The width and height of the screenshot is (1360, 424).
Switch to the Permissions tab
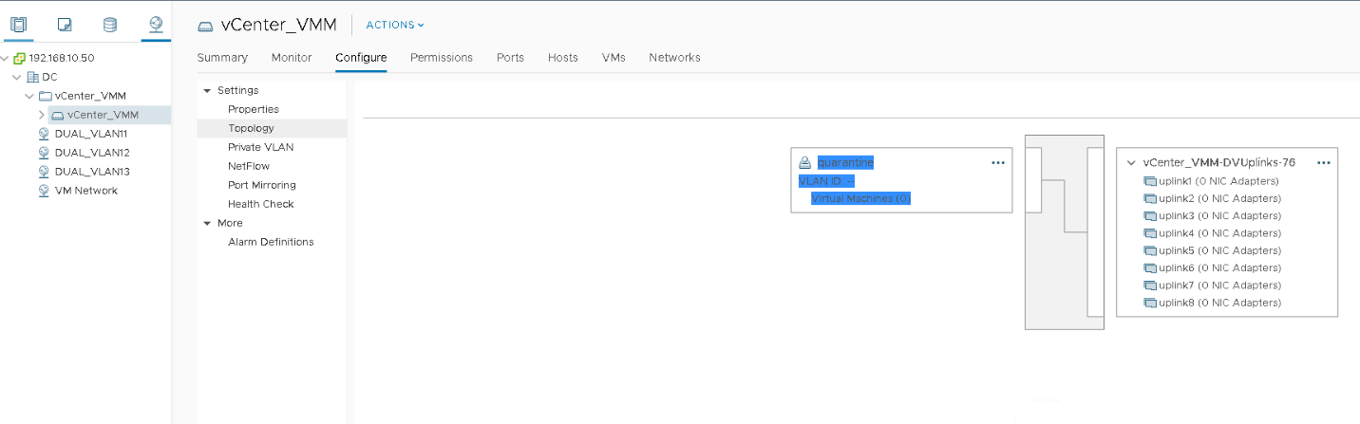pos(442,58)
